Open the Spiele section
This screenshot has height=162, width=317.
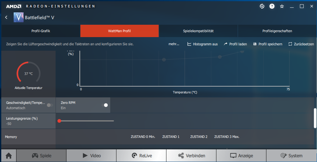pyautogui.click(x=41, y=156)
